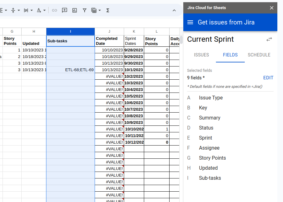Select the Completed Date header cell
The width and height of the screenshot is (283, 202).
[109, 41]
